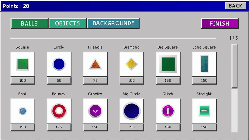Screen dimensions: 249x140
Task: Pick the small blue Fast ball icon
Action: [23, 111]
